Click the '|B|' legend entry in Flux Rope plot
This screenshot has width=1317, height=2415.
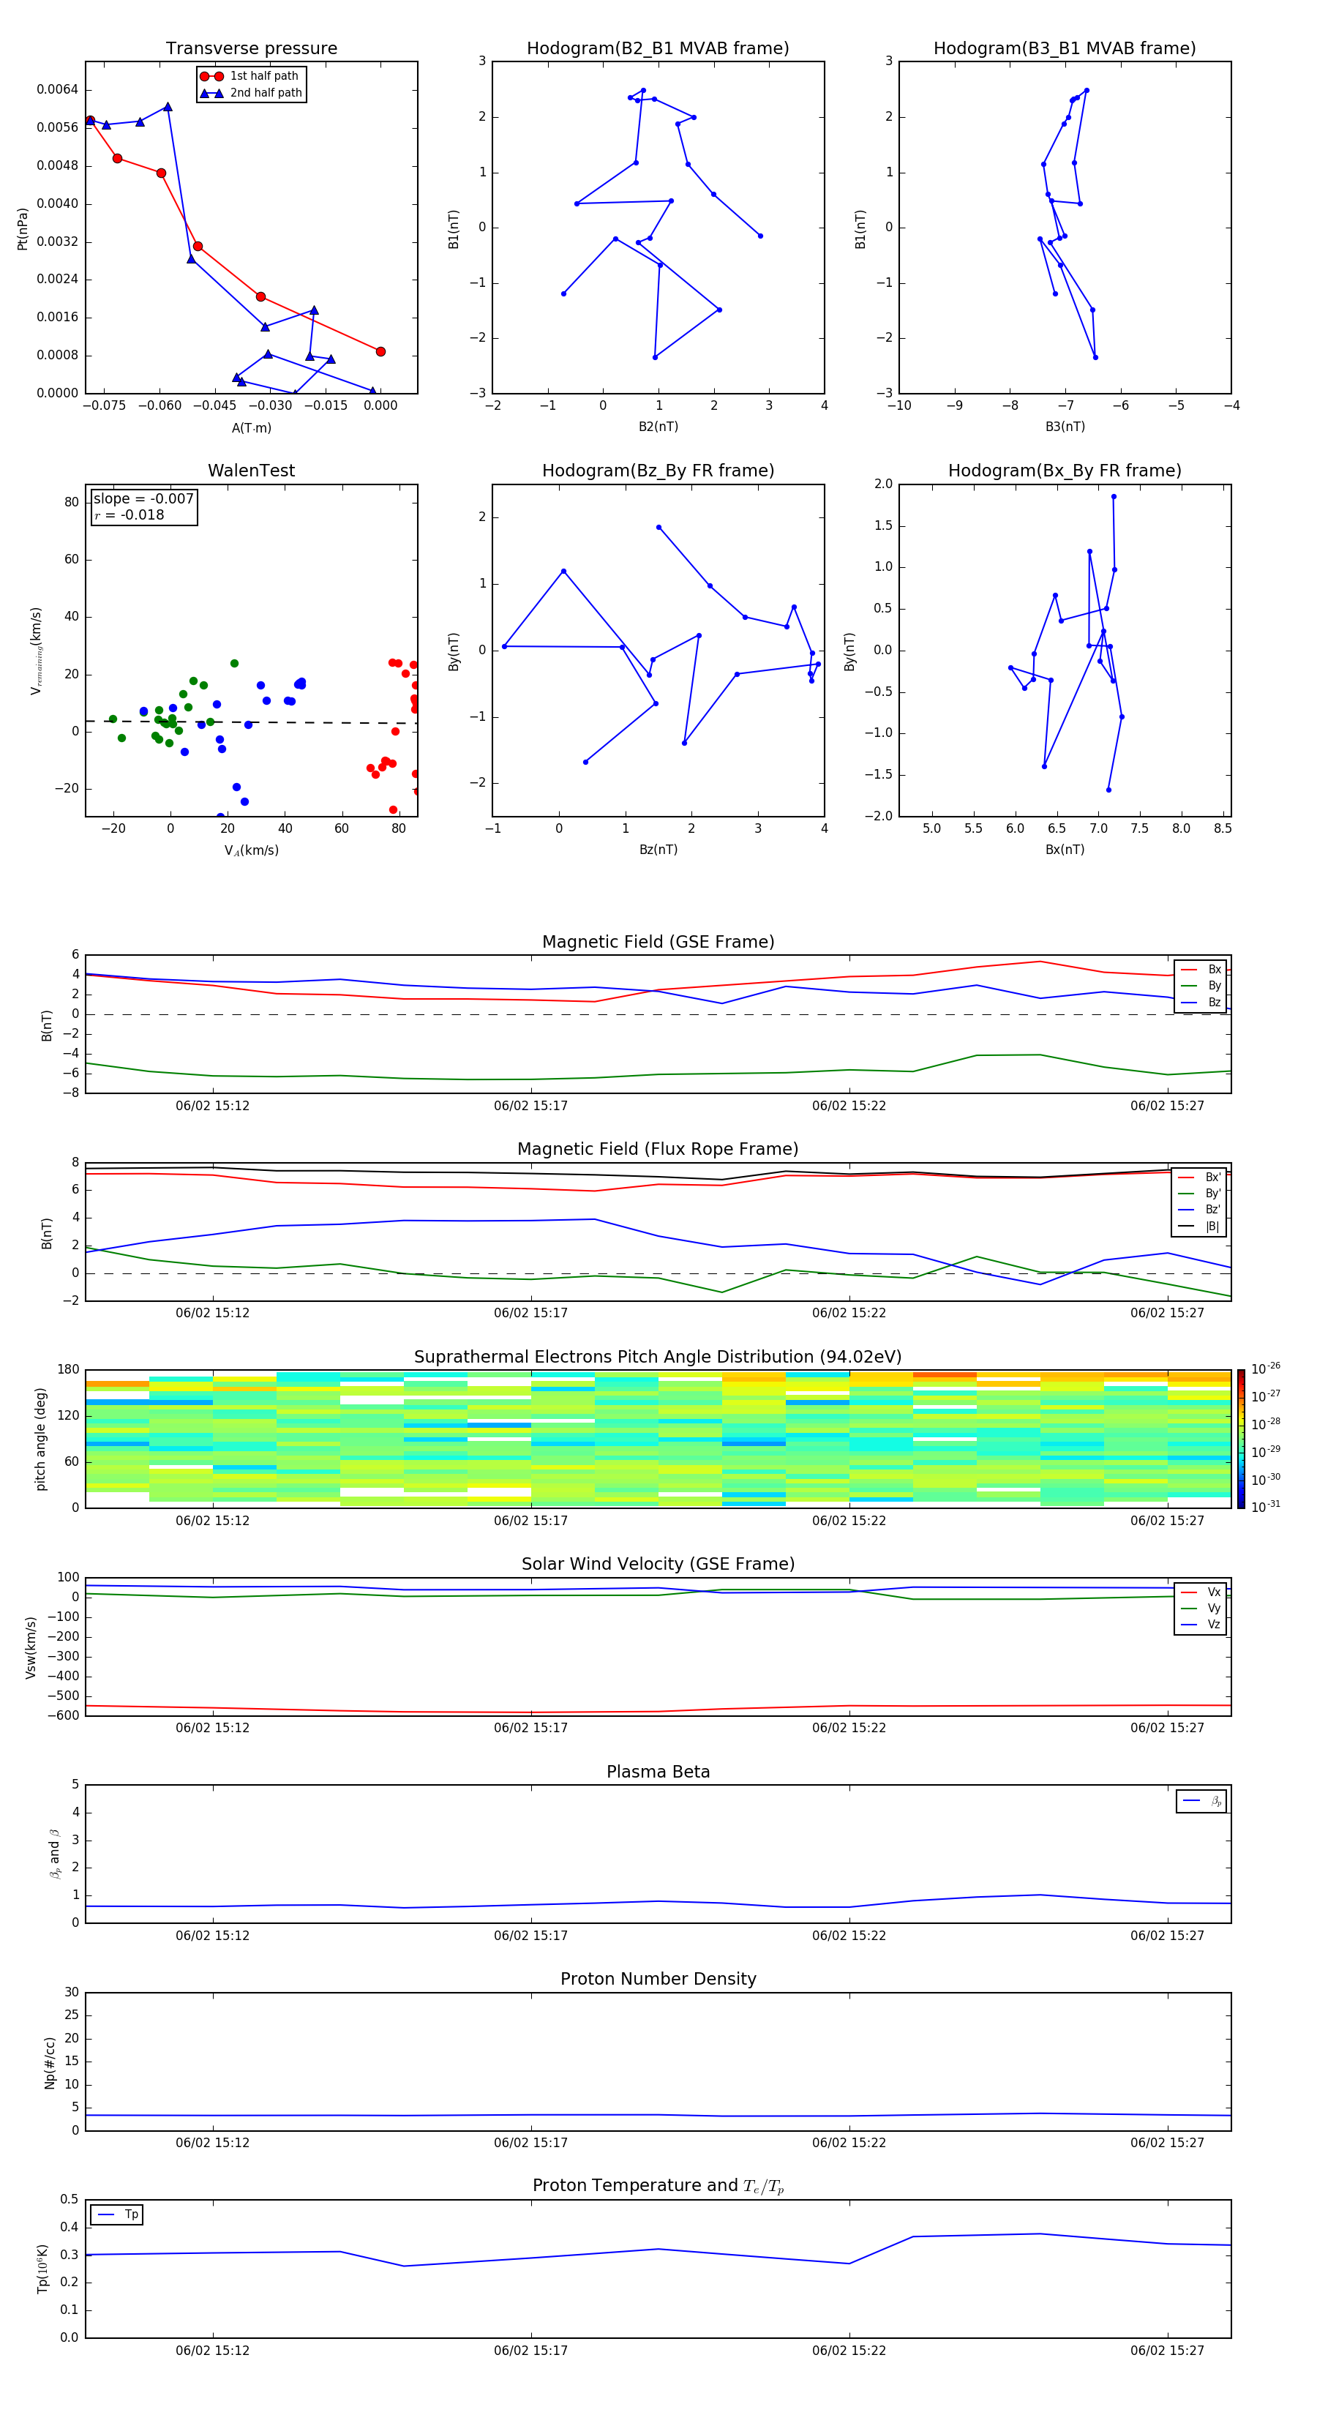coord(1200,1227)
